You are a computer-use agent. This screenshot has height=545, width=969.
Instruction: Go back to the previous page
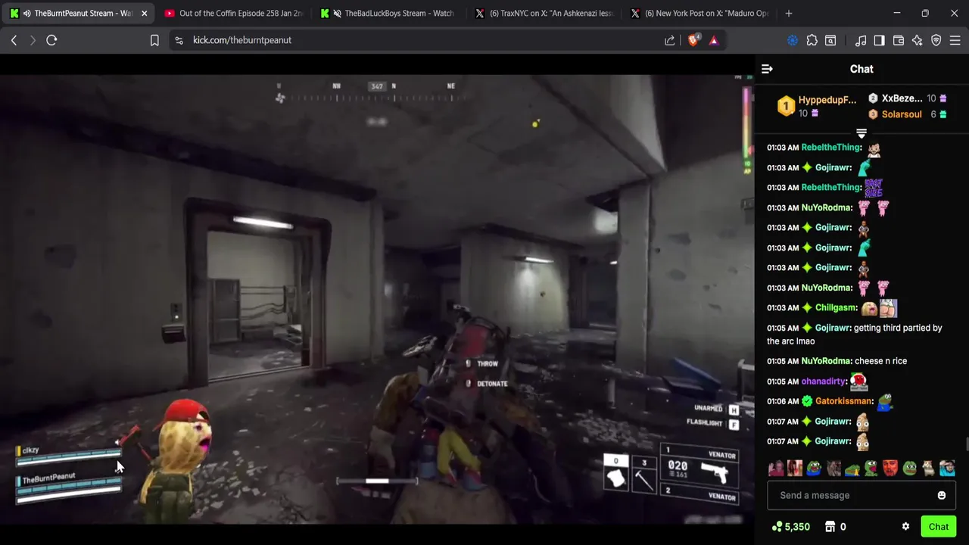pyautogui.click(x=14, y=40)
